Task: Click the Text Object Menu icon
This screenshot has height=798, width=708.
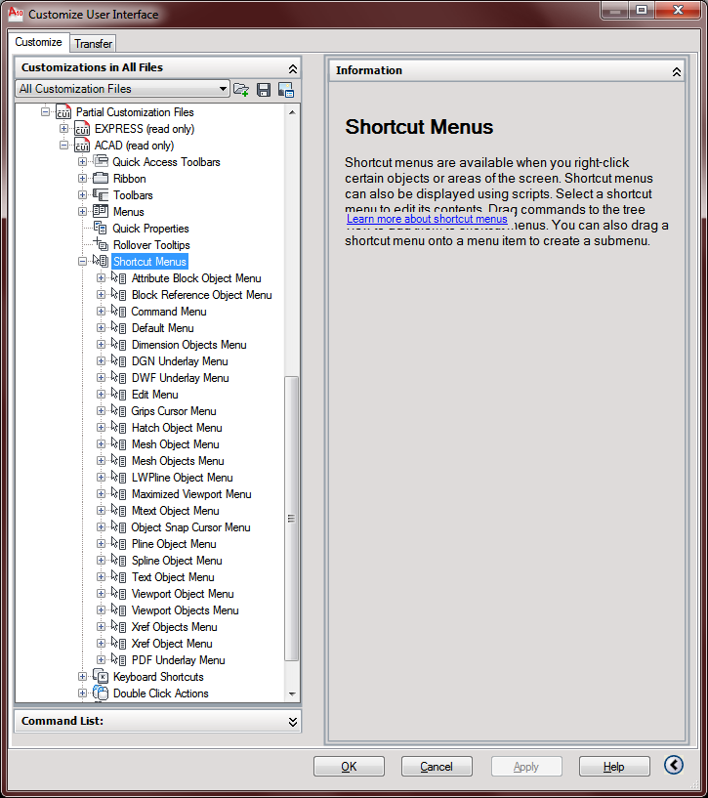Action: (119, 576)
